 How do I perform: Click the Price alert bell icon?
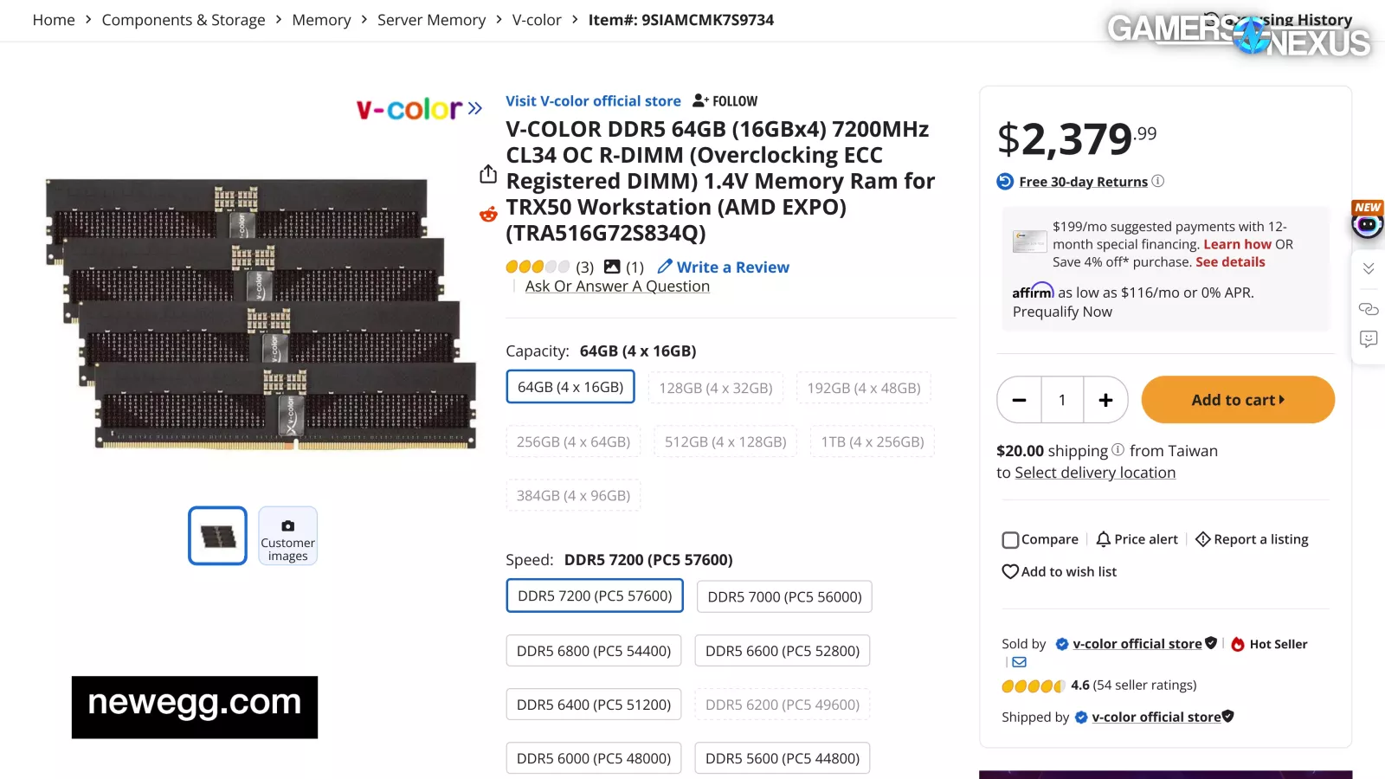pyautogui.click(x=1103, y=539)
